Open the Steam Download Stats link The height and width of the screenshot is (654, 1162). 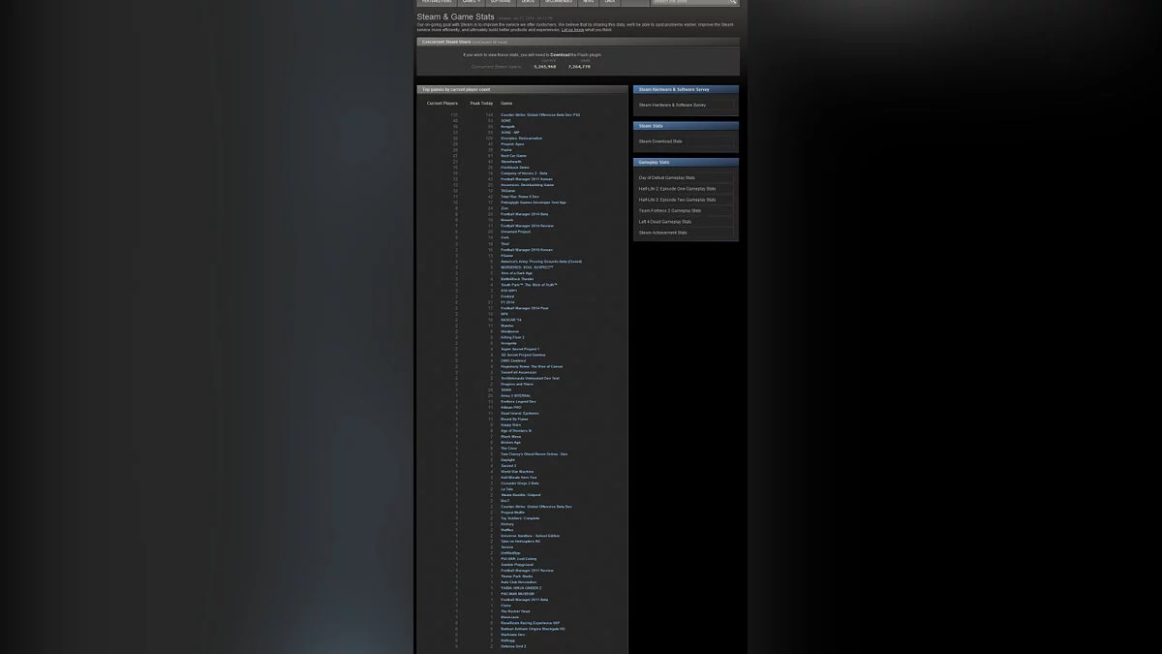pos(660,141)
